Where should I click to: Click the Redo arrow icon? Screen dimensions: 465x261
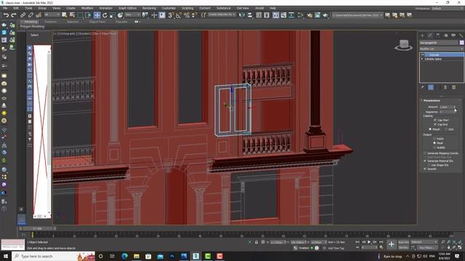click(x=14, y=15)
